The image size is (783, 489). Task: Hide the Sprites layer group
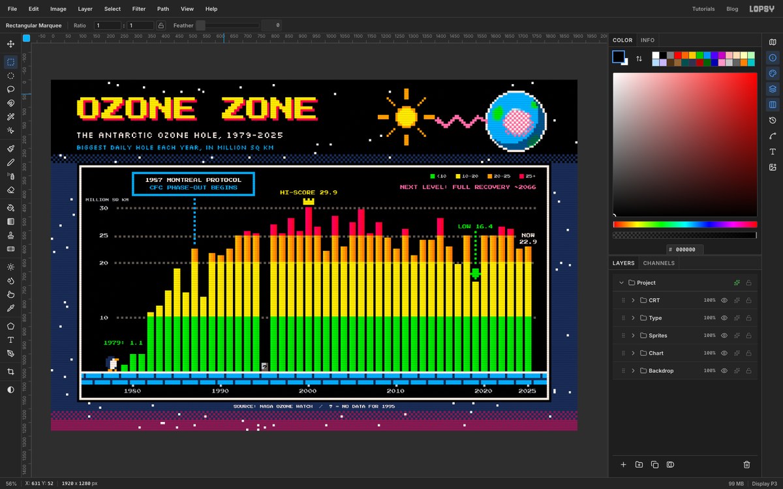click(x=724, y=335)
